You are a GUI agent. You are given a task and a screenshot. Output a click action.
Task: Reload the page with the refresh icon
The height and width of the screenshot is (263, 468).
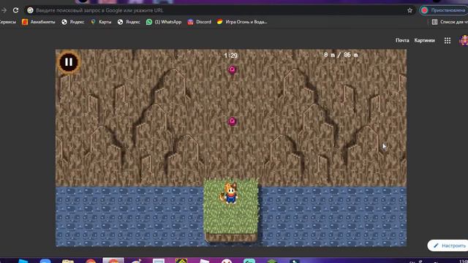click(15, 10)
